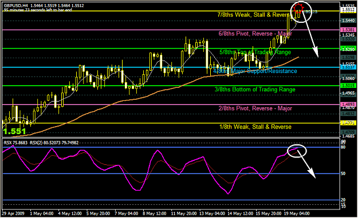Click the gray 1.5440 price tag
This screenshot has width=358, height=218.
coord(348,21)
